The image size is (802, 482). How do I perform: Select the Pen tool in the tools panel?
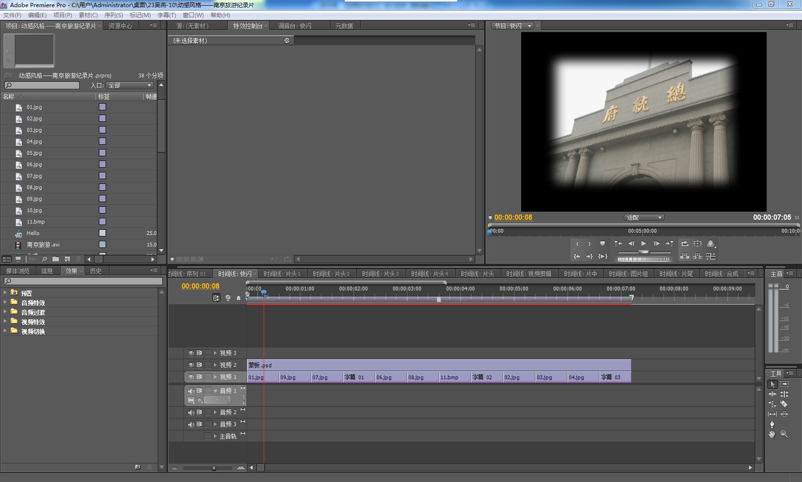point(772,424)
